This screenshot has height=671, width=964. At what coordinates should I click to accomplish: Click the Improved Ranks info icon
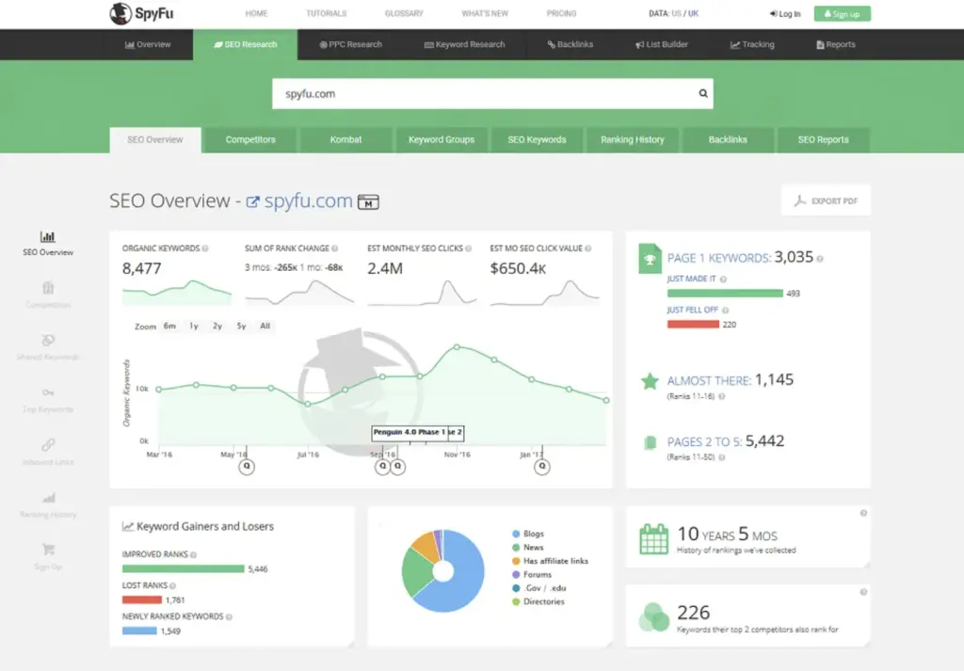[x=194, y=555]
